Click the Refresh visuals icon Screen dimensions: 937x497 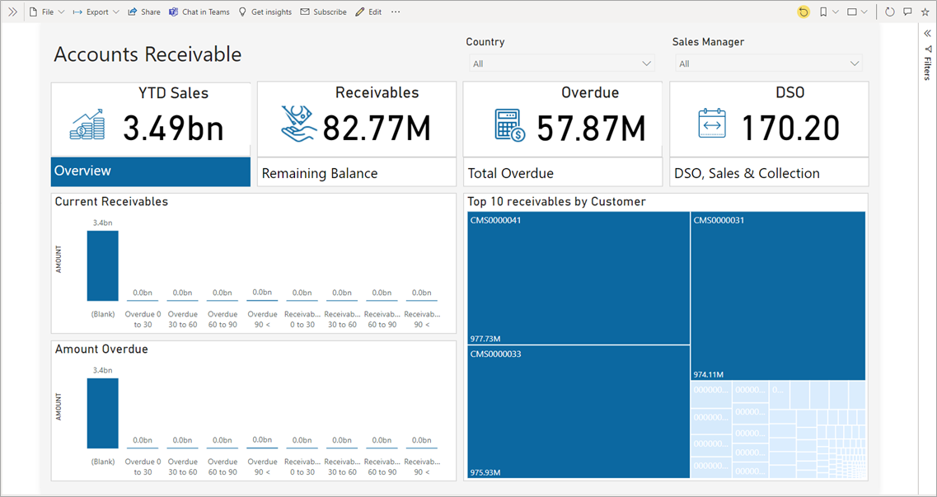[x=889, y=12]
